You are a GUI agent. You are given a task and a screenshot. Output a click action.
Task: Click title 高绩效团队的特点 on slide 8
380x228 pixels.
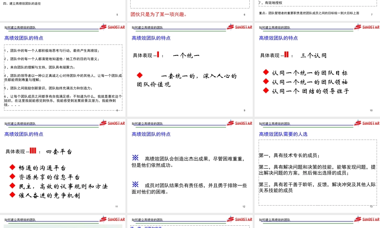[24, 38]
